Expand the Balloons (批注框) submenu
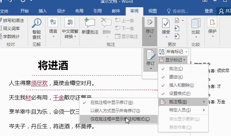The image size is (231, 136). point(183,102)
